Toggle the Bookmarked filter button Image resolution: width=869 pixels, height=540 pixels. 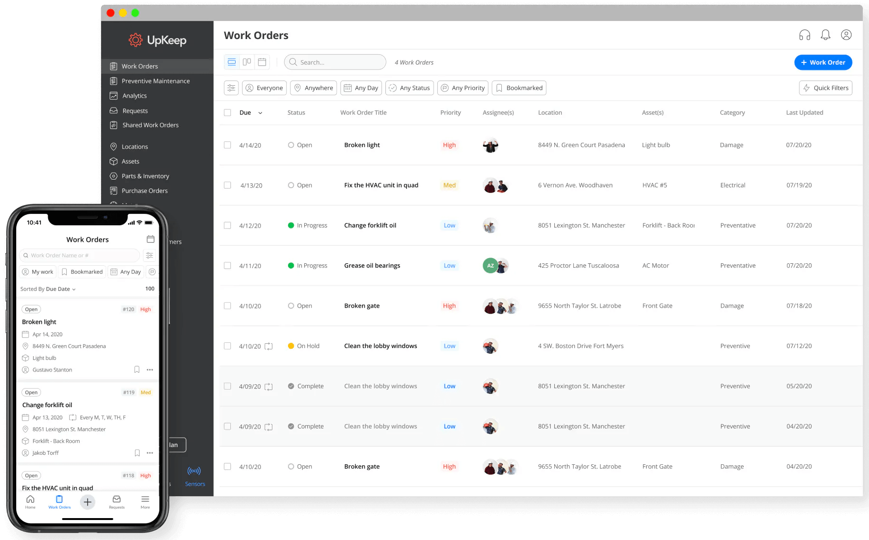tap(519, 88)
